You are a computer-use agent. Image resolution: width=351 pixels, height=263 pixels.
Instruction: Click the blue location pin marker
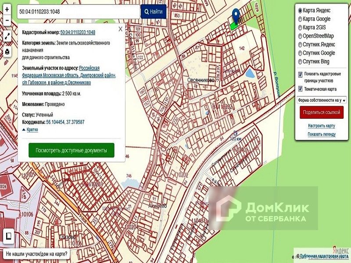[236, 15]
